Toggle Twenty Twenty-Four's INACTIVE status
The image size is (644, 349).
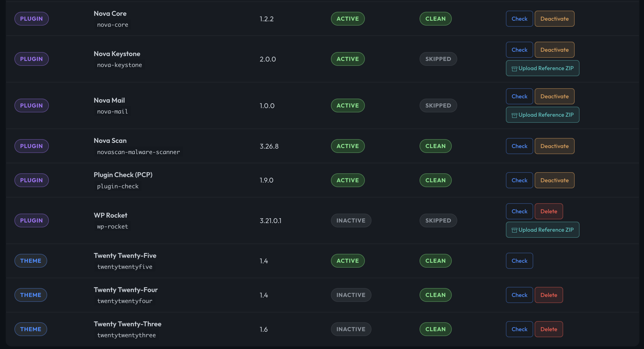point(351,295)
